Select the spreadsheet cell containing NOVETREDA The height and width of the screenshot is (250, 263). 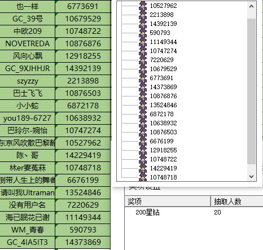pyautogui.click(x=28, y=43)
